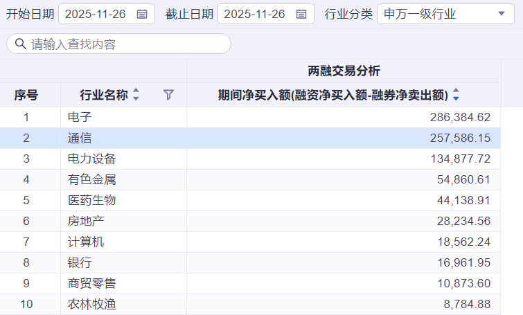The image size is (523, 315).
Task: Open the end date calendar icon
Action: coord(301,14)
